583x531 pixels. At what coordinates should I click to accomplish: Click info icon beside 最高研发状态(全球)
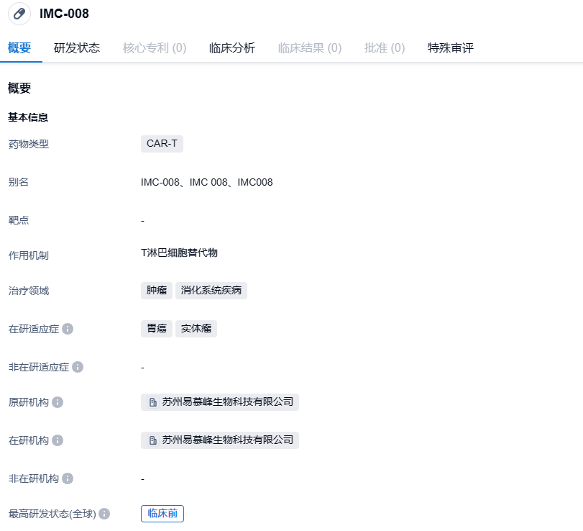(x=104, y=514)
